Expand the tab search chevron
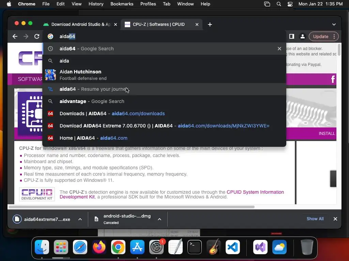 [x=334, y=24]
